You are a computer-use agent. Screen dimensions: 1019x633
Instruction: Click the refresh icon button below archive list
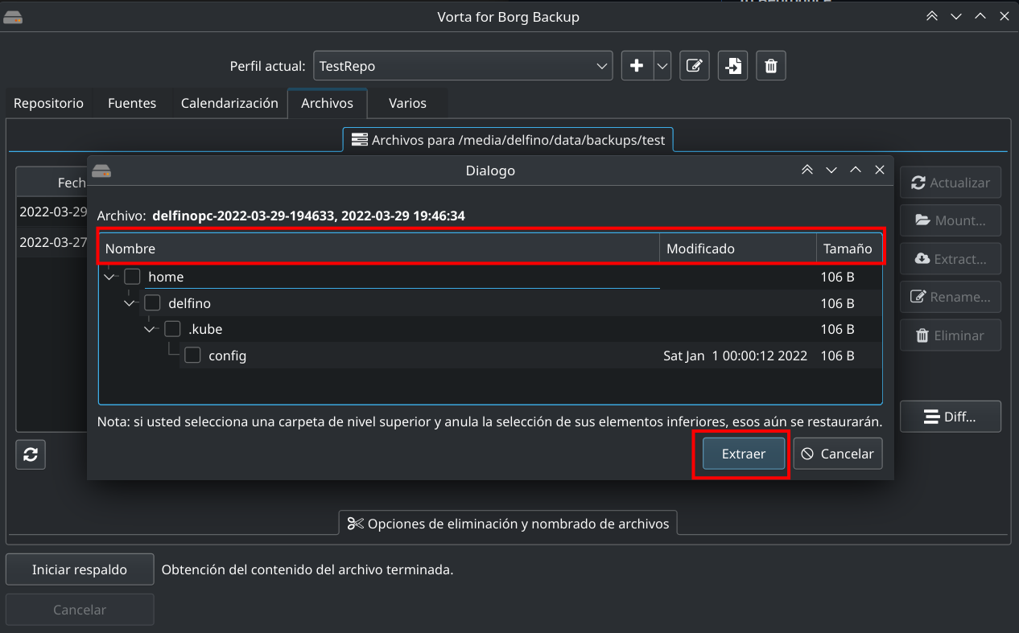31,454
